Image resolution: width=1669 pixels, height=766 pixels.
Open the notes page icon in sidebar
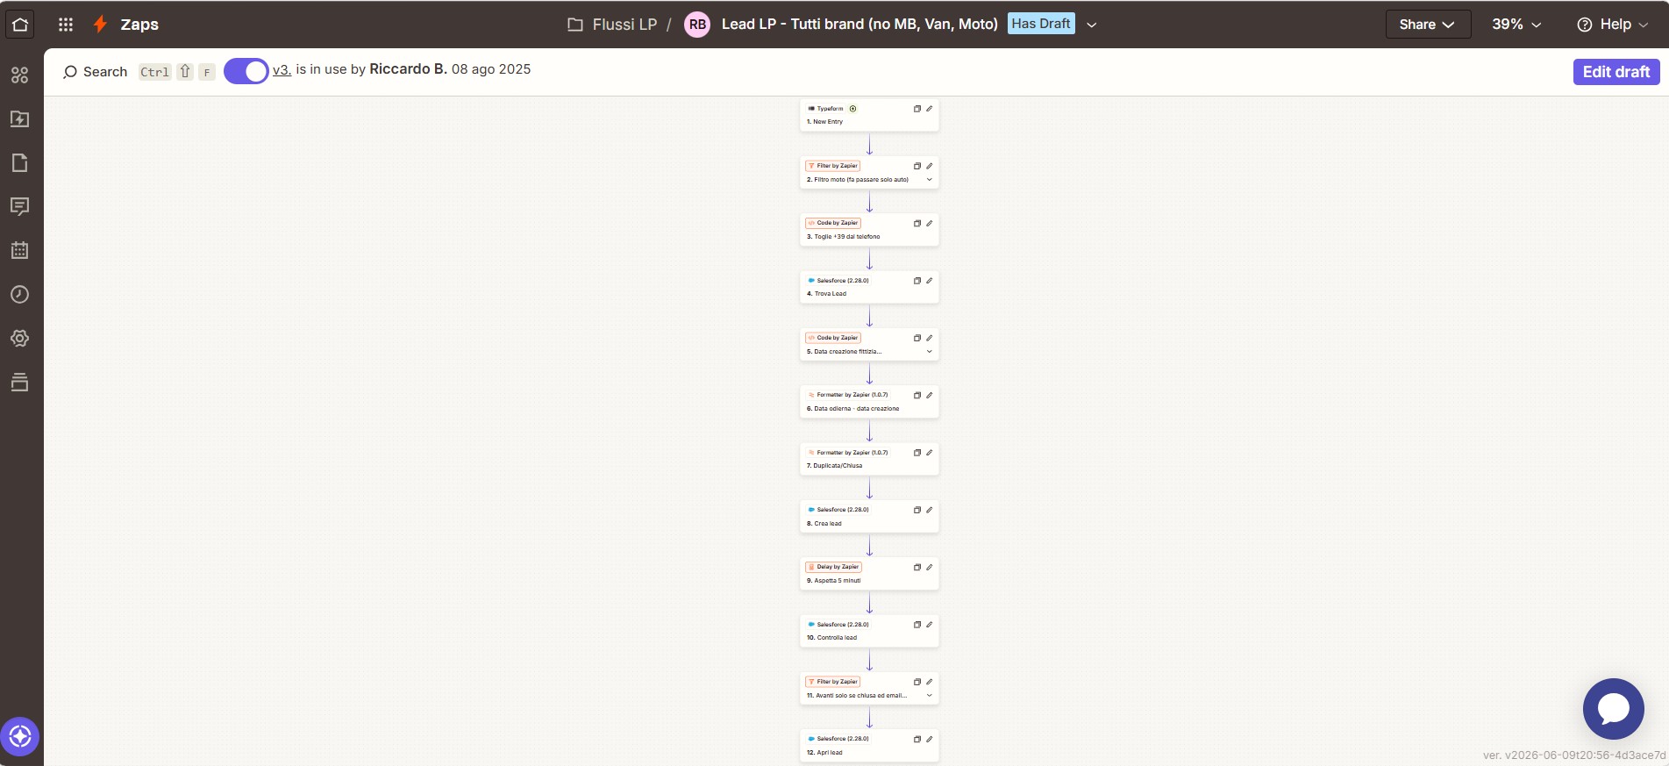point(20,163)
